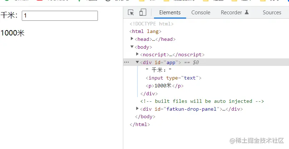
Task: Select the <p>1000米</p> node
Action: coord(165,86)
